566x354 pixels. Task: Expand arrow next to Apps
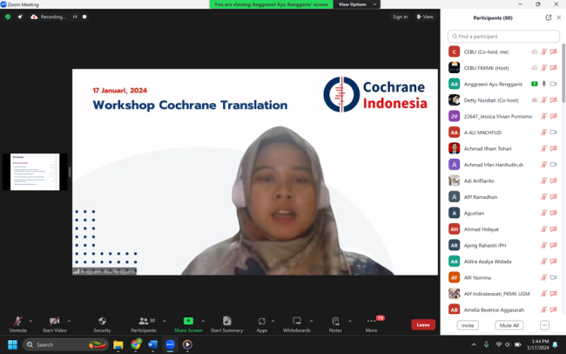pos(273,321)
